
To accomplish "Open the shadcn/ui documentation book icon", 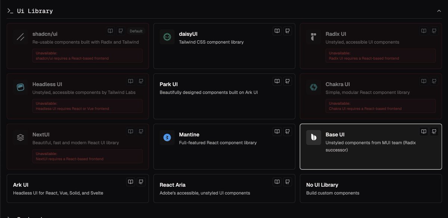I will point(111,31).
